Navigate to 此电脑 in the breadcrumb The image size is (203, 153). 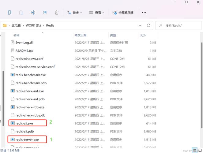(x=16, y=25)
